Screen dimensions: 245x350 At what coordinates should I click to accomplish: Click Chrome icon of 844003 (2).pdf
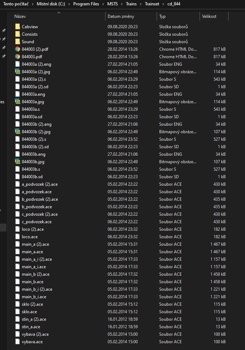coord(18,49)
